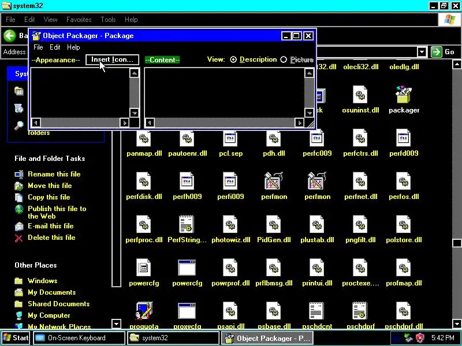Open the Favorites menu in system32 window
462x346 pixels.
pyautogui.click(x=79, y=20)
